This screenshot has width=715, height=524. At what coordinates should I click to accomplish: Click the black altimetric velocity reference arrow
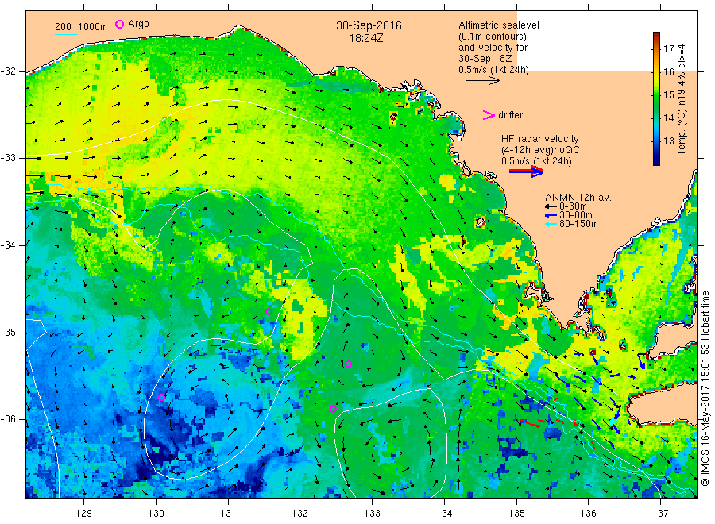tap(482, 81)
